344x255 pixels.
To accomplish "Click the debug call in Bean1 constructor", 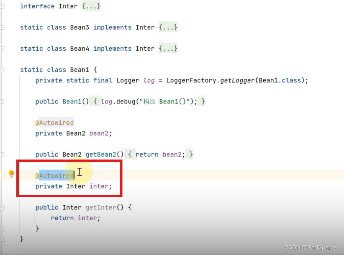I will coord(126,102).
